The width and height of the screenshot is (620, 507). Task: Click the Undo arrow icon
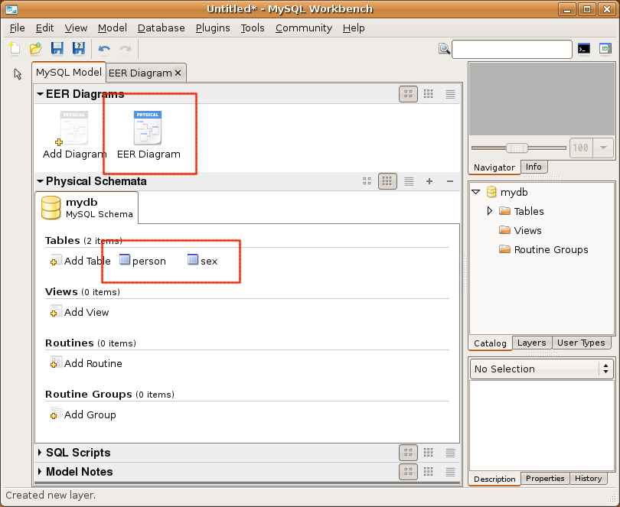pos(104,49)
